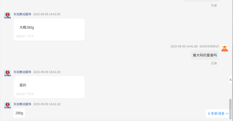Screen dimensions: 233x121
Task: Click the 已读 status under 最大码的重量吗
Action: coord(214,63)
